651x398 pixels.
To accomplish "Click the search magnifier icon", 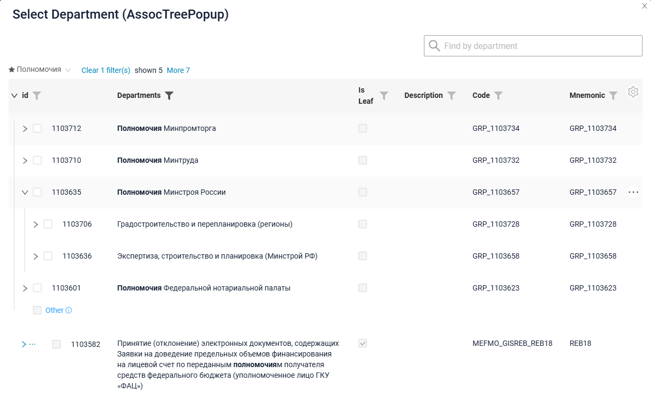I will click(x=435, y=46).
